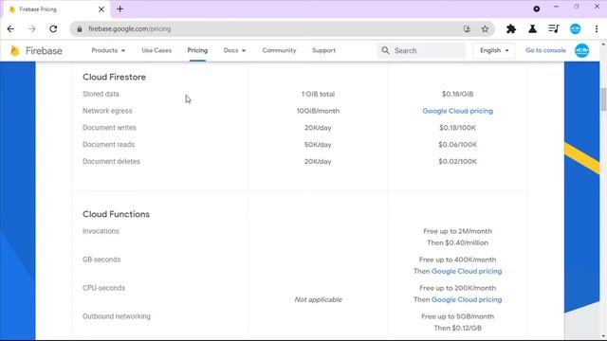Click the flask experiments icon
The height and width of the screenshot is (341, 607).
[532, 29]
